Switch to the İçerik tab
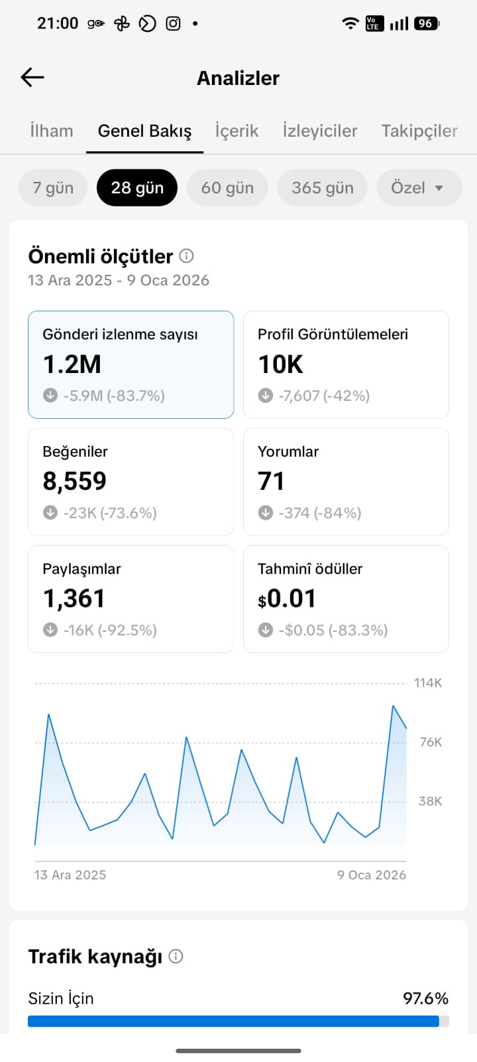Image resolution: width=477 pixels, height=1062 pixels. click(237, 131)
